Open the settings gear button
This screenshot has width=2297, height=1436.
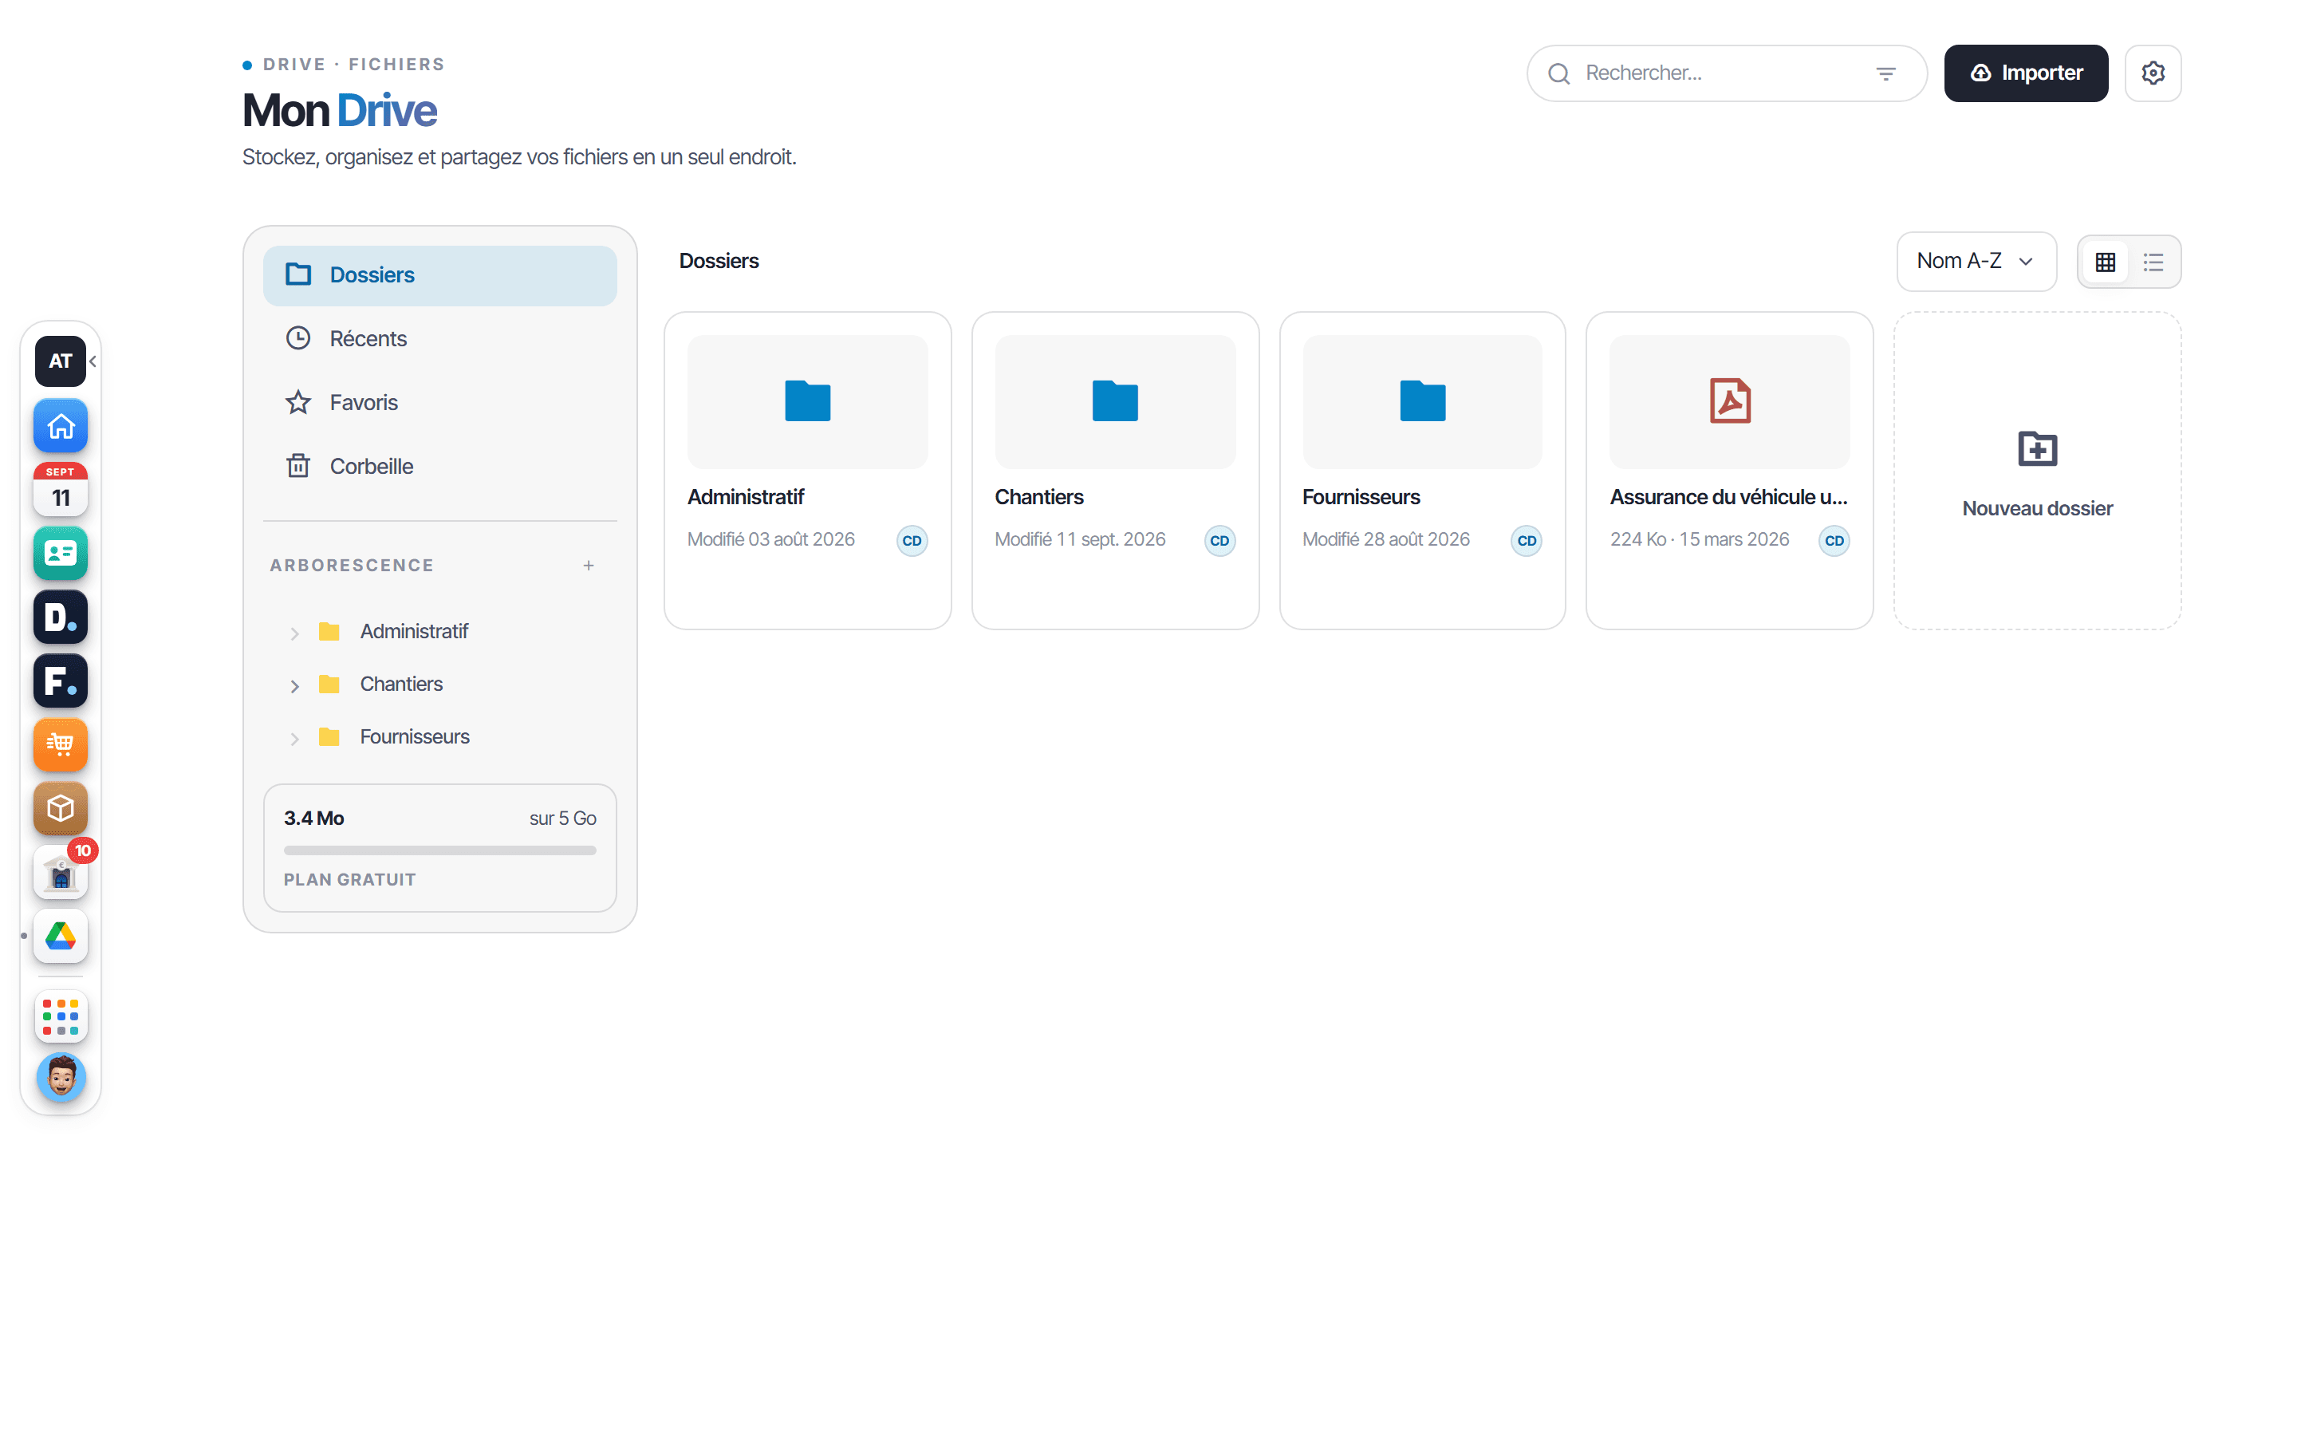pos(2153,73)
